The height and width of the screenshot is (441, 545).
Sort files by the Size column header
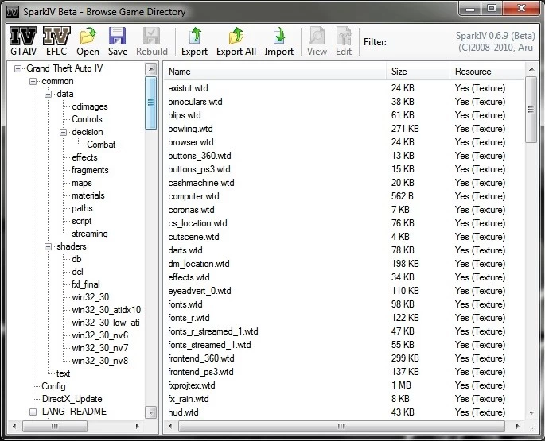pos(418,72)
